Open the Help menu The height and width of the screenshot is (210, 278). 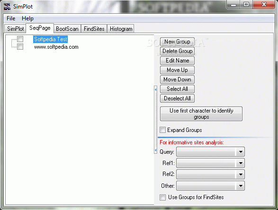coord(27,18)
